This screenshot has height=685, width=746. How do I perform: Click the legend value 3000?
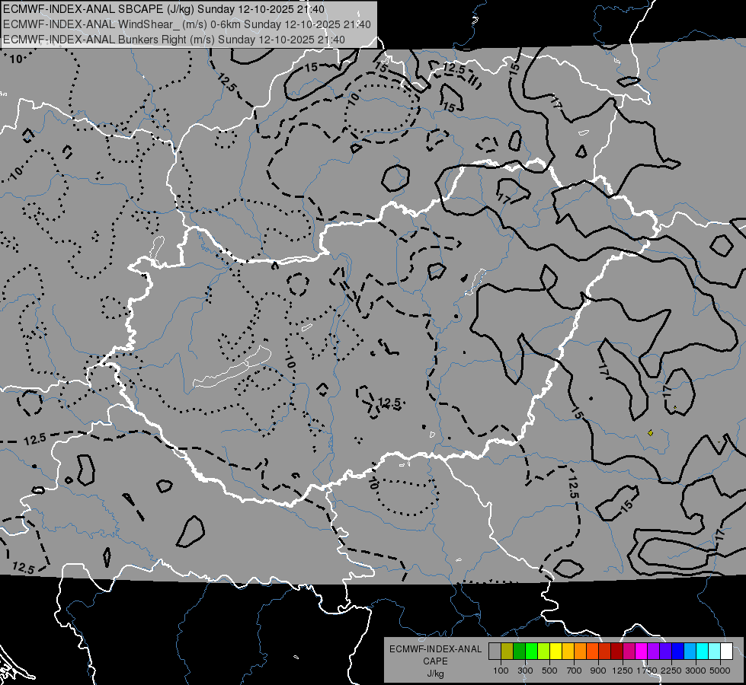696,671
